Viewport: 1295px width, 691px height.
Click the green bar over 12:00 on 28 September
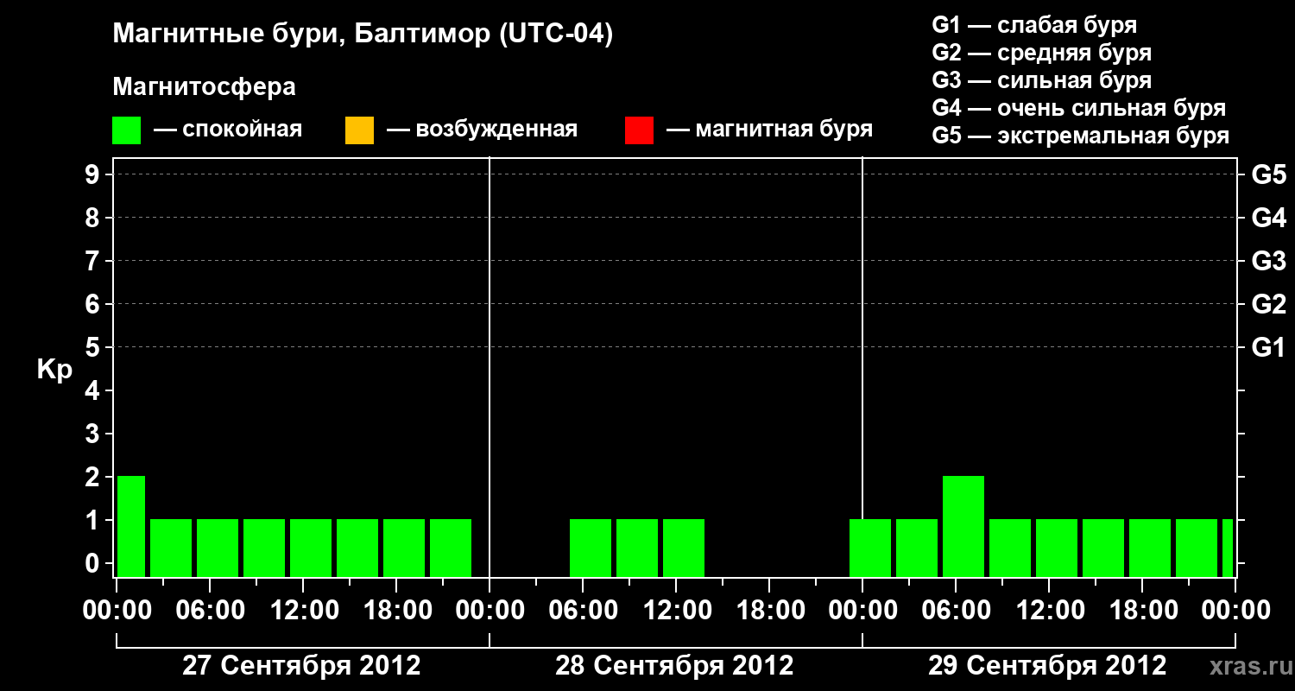coord(684,548)
